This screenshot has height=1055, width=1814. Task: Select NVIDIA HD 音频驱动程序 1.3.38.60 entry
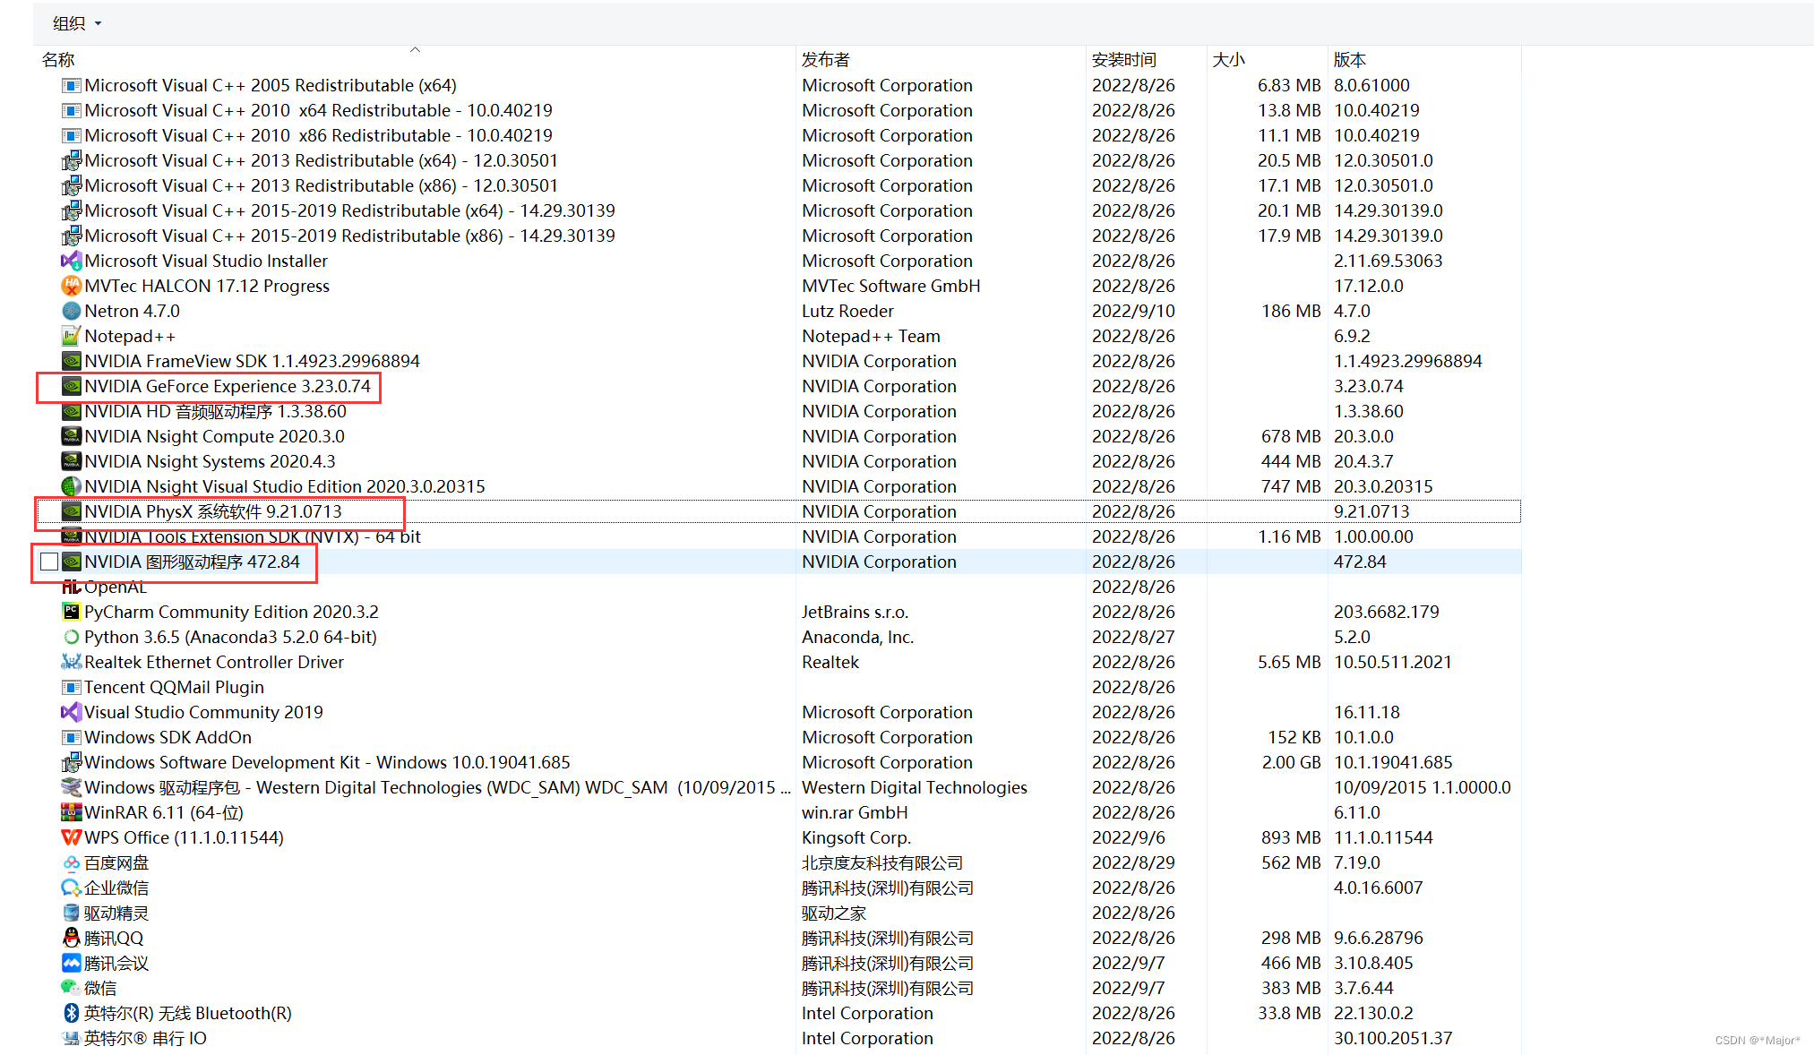[779, 411]
